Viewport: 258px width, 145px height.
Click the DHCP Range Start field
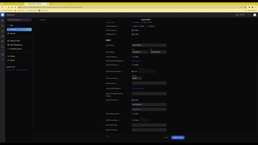pos(140,52)
